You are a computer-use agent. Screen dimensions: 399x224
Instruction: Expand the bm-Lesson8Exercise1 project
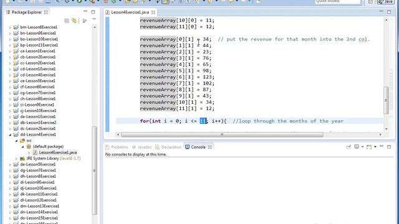coord(10,27)
